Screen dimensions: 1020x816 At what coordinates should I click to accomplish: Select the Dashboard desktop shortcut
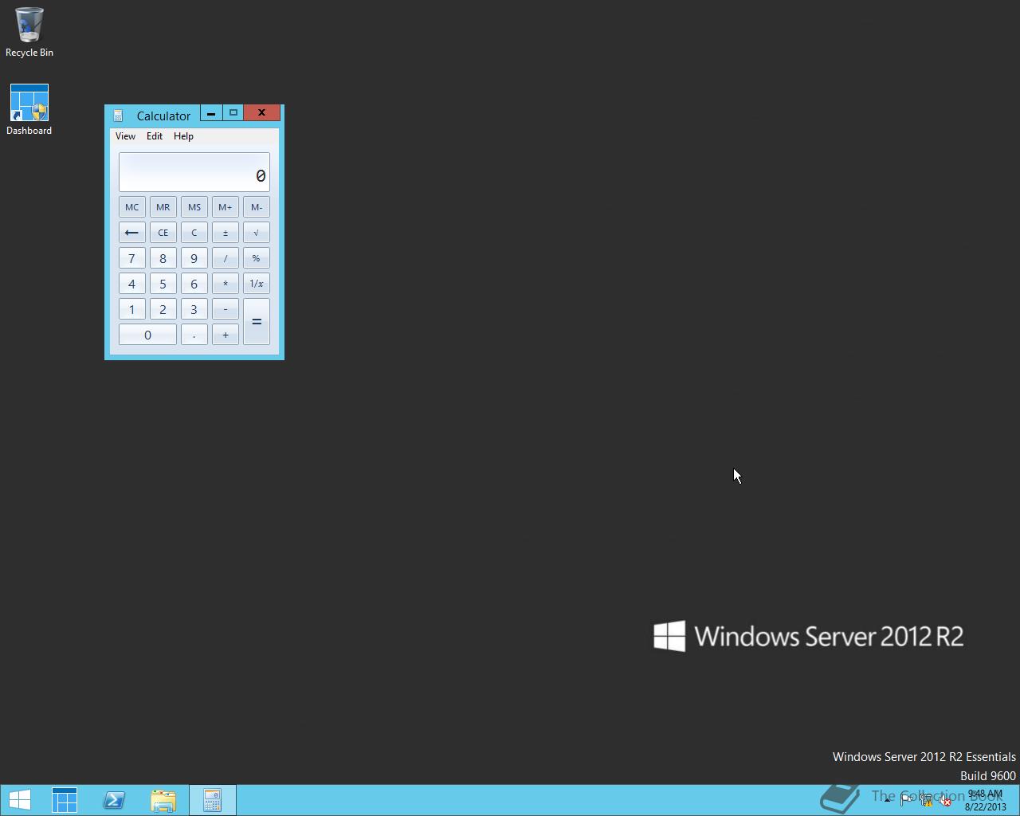29,110
